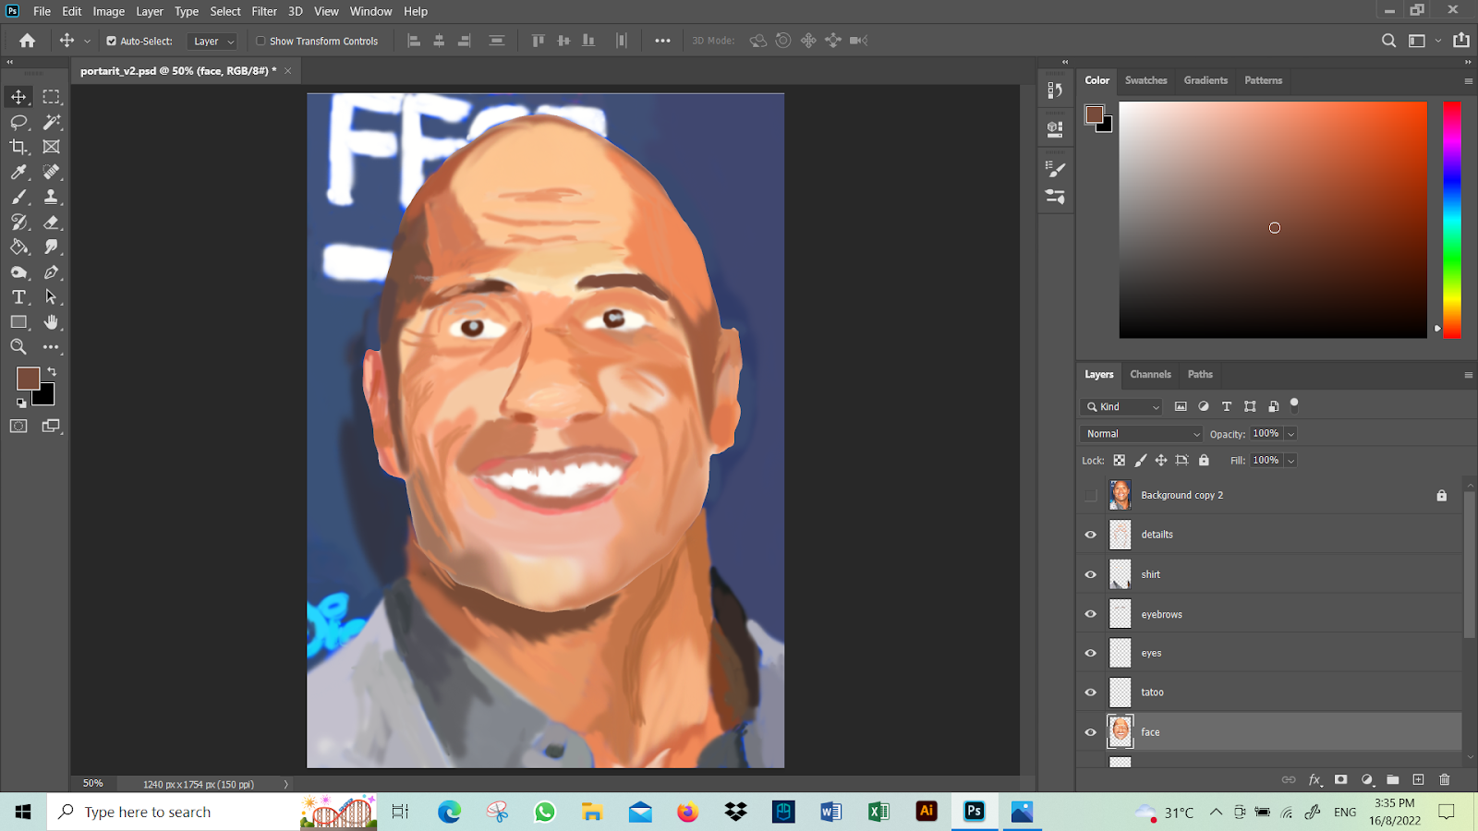The image size is (1478, 831).
Task: Switch to the Swatches tab
Action: (1145, 80)
